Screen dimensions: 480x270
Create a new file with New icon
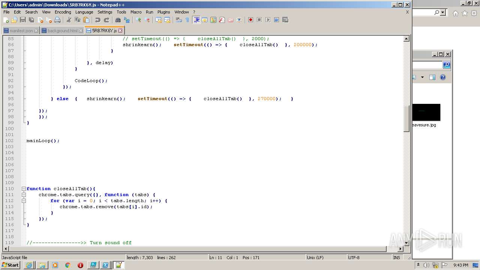[x=6, y=20]
